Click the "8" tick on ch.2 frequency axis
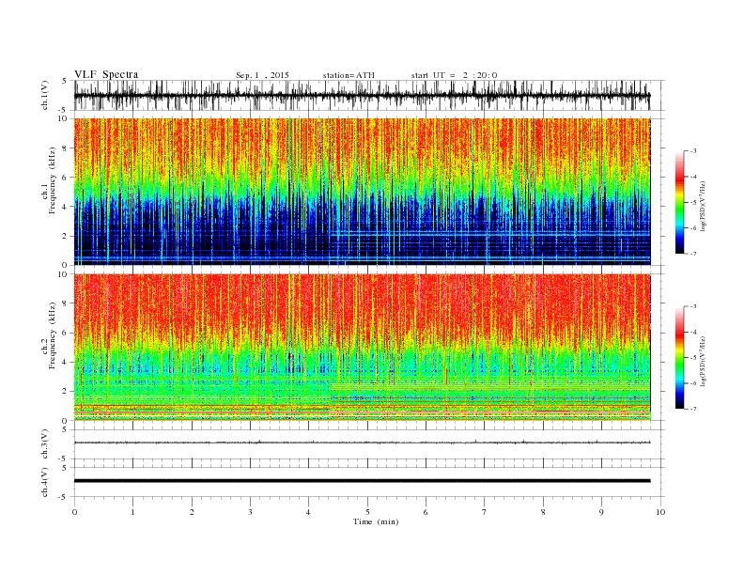 coord(66,303)
